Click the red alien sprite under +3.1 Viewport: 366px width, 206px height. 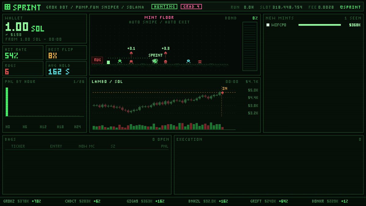(131, 61)
